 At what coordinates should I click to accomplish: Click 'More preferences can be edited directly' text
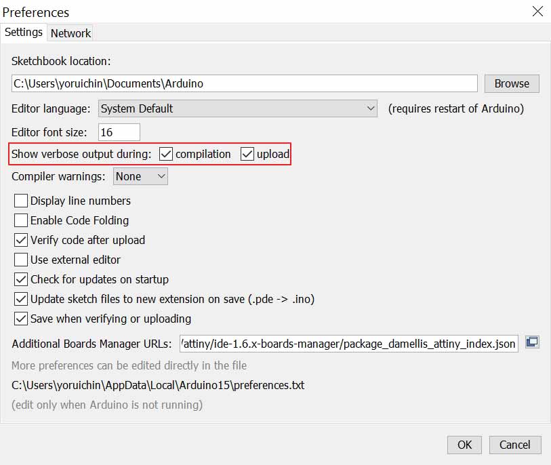pyautogui.click(x=129, y=365)
